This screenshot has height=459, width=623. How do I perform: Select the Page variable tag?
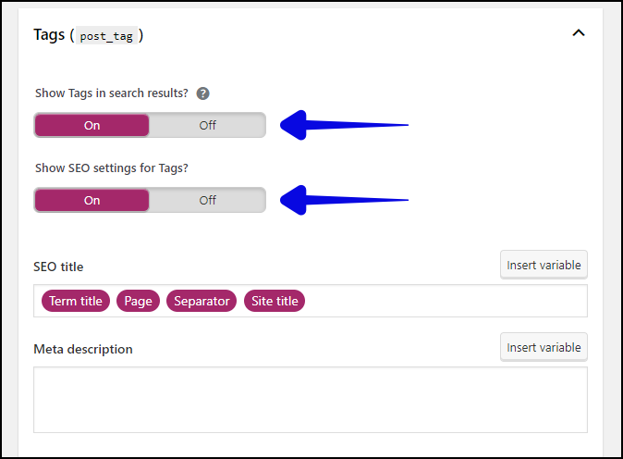138,301
